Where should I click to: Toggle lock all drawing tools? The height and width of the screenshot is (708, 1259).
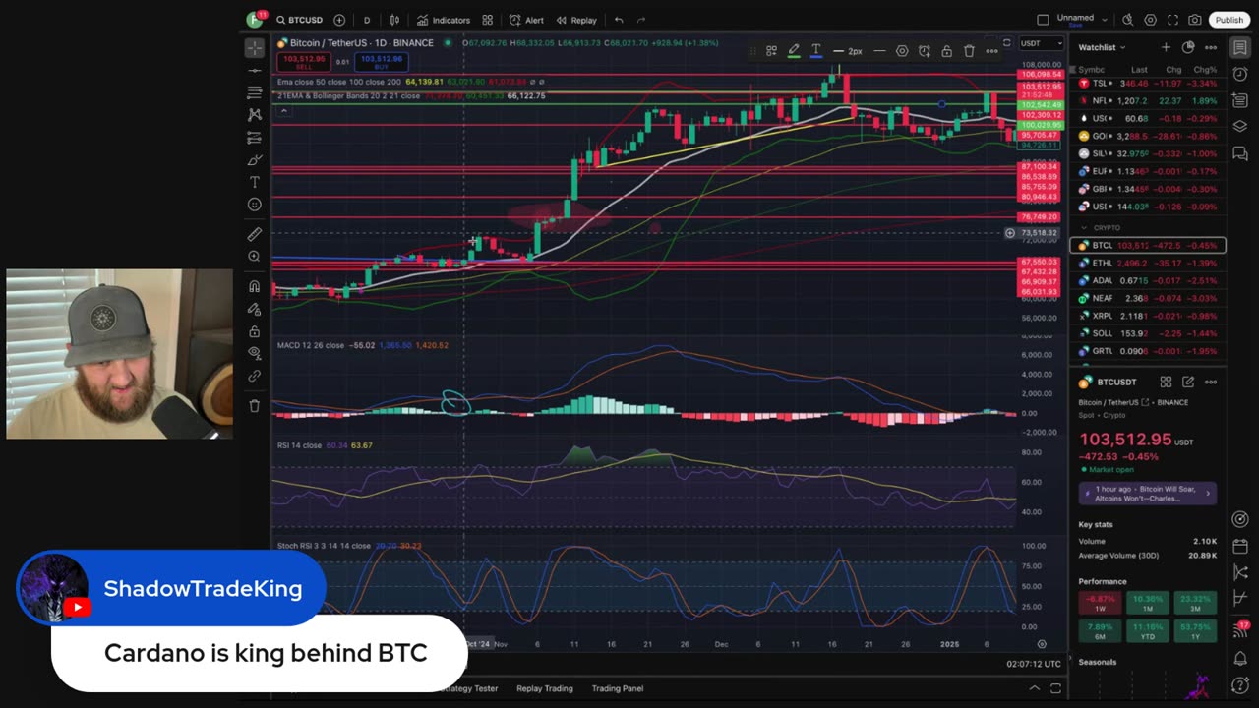point(255,331)
